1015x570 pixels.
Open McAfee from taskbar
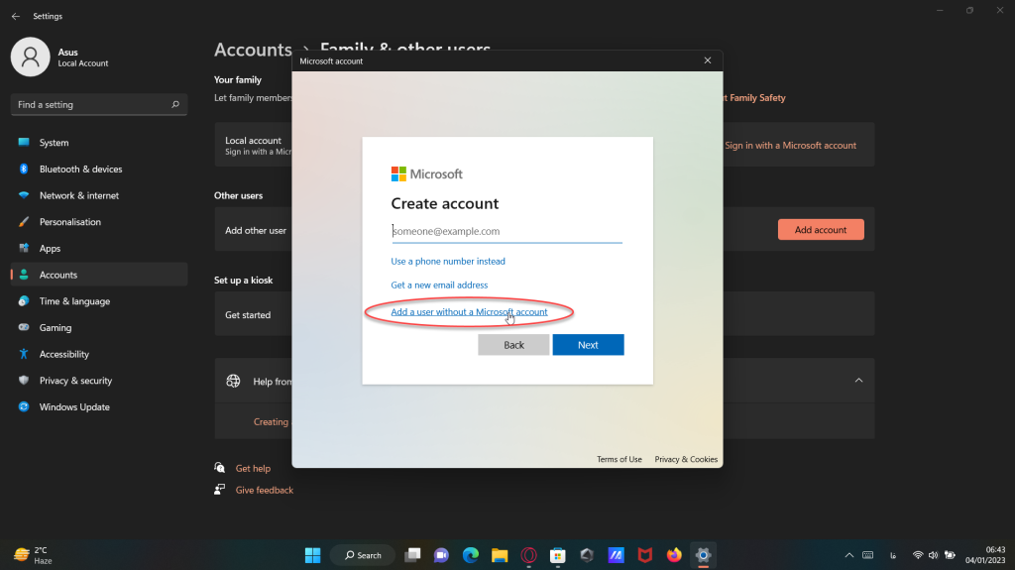tap(645, 555)
